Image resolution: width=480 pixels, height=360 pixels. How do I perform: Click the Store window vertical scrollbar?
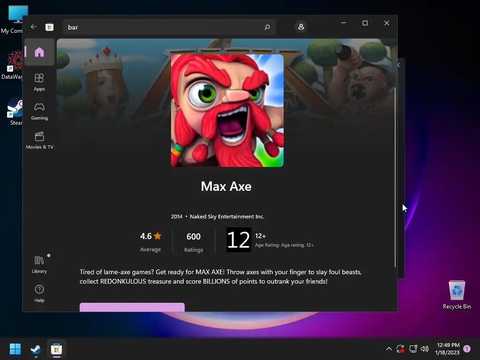point(395,177)
